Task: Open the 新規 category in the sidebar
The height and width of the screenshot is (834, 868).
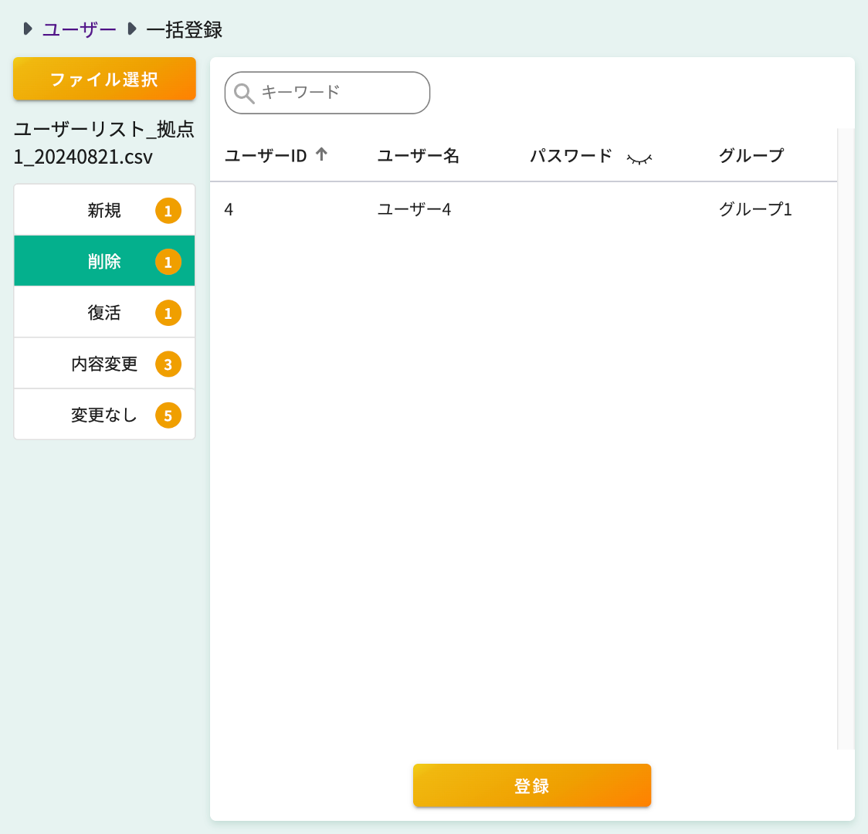Action: (104, 210)
